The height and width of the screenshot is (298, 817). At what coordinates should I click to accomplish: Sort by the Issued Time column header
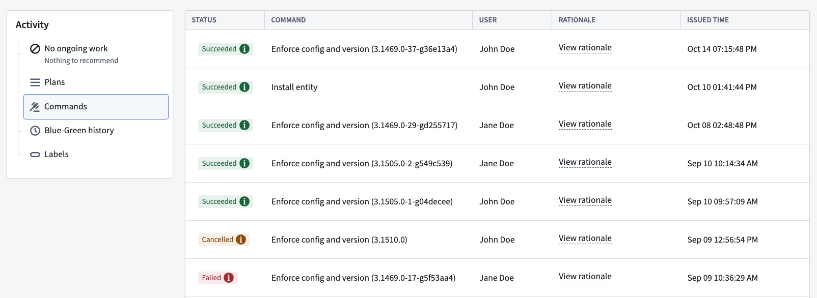tap(707, 20)
